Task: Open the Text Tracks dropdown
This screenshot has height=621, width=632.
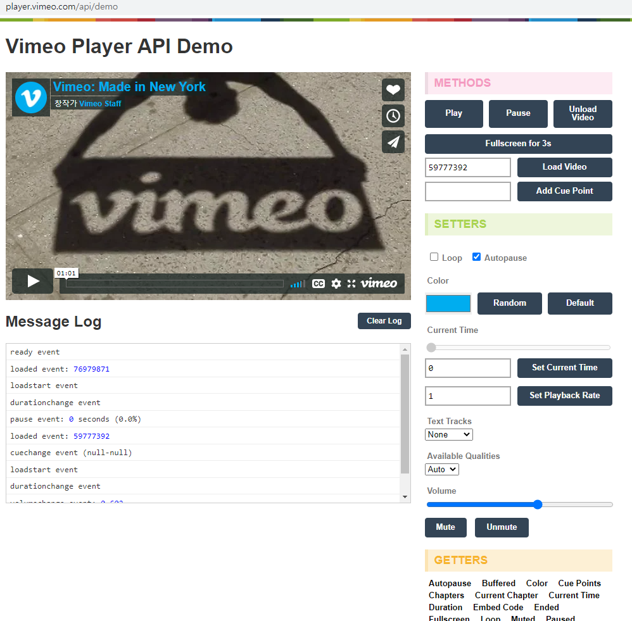Action: click(x=449, y=434)
